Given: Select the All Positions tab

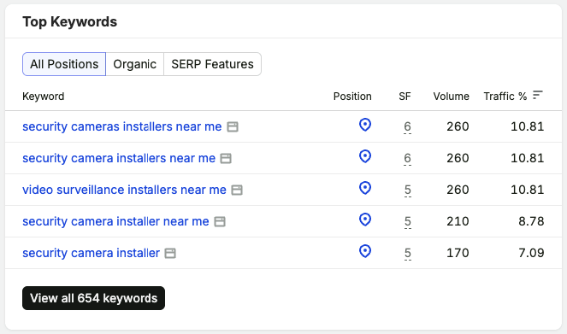Looking at the screenshot, I should pyautogui.click(x=64, y=64).
